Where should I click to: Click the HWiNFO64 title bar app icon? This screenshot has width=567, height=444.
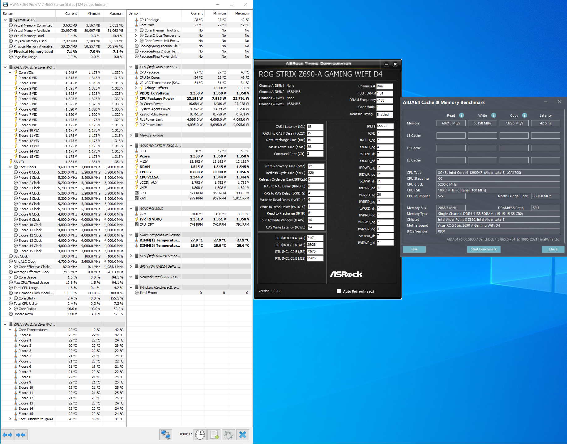[x=6, y=5]
